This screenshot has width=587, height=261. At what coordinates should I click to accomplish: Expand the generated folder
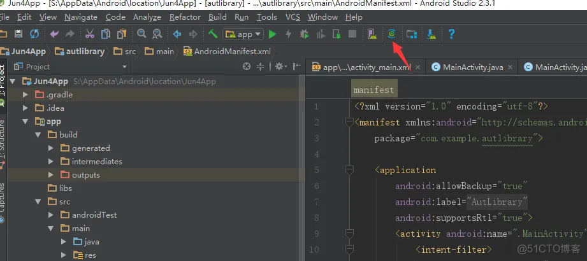pyautogui.click(x=51, y=148)
